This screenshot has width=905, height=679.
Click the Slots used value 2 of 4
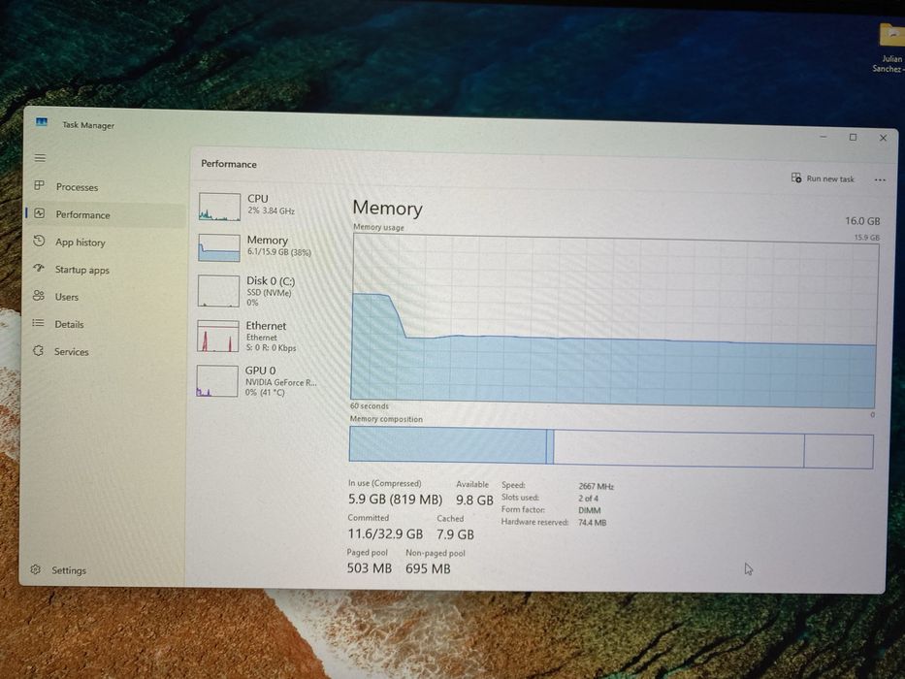coord(588,499)
